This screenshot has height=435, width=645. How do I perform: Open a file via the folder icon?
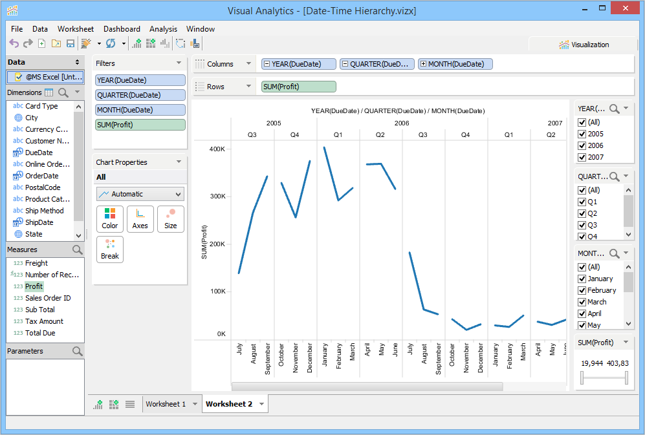point(56,43)
